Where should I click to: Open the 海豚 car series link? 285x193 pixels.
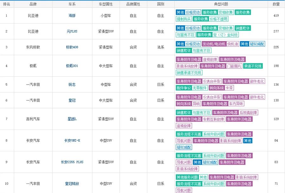click(72, 15)
